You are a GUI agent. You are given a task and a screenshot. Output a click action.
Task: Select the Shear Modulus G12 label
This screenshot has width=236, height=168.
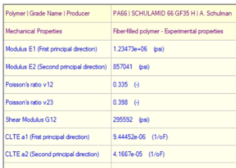pyautogui.click(x=31, y=119)
